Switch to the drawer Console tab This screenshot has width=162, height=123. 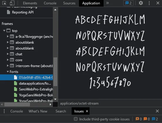click(17, 111)
